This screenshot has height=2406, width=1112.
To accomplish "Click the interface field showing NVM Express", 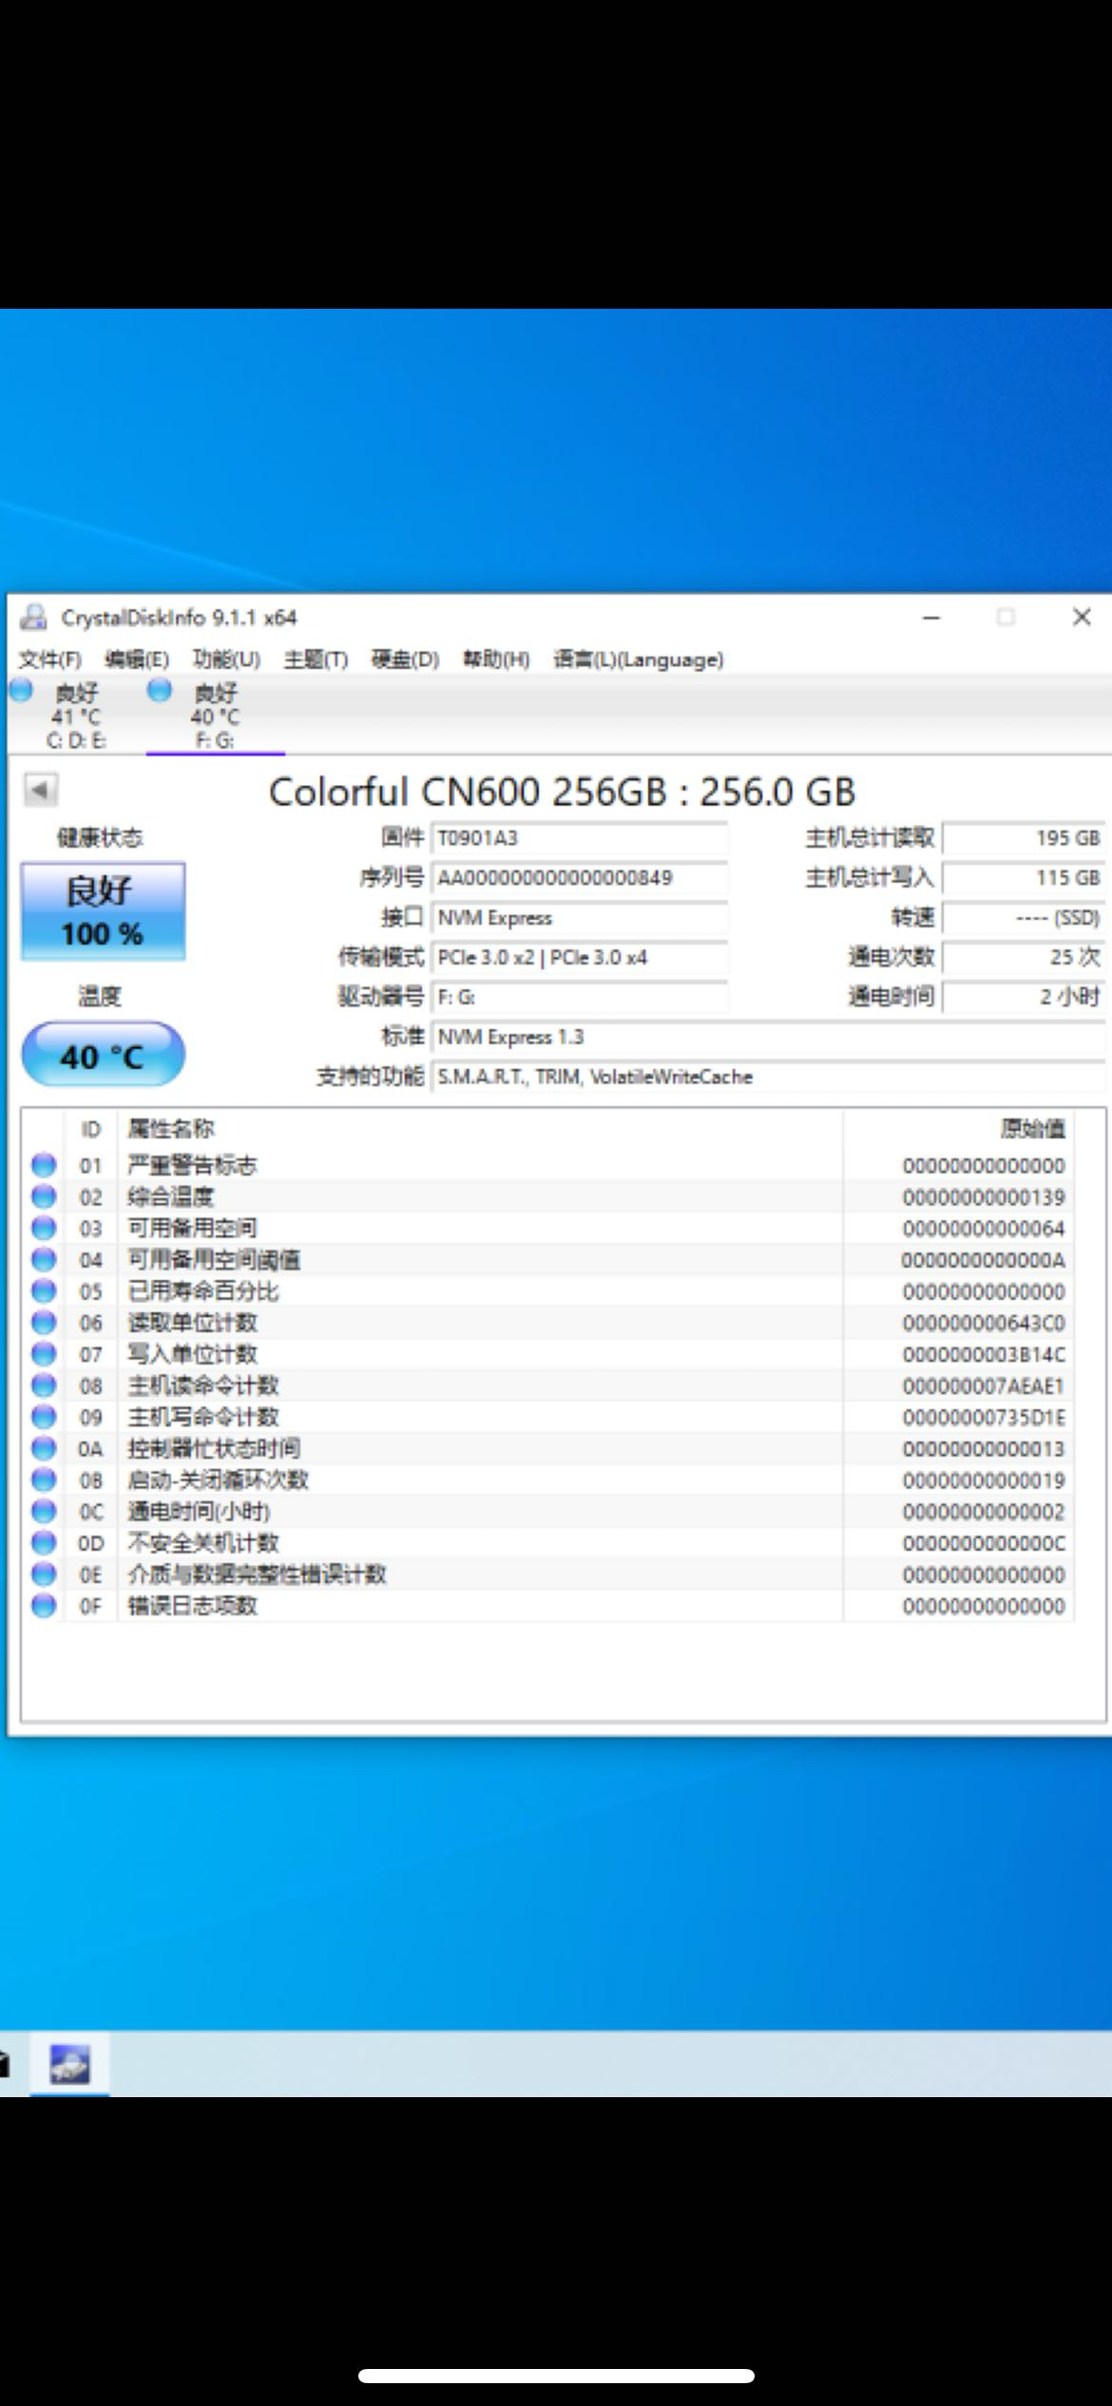I will 580,918.
